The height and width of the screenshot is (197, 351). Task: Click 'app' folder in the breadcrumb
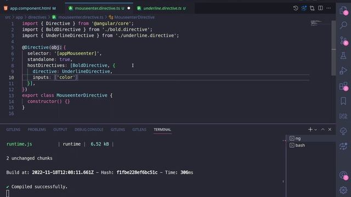pyautogui.click(x=19, y=17)
